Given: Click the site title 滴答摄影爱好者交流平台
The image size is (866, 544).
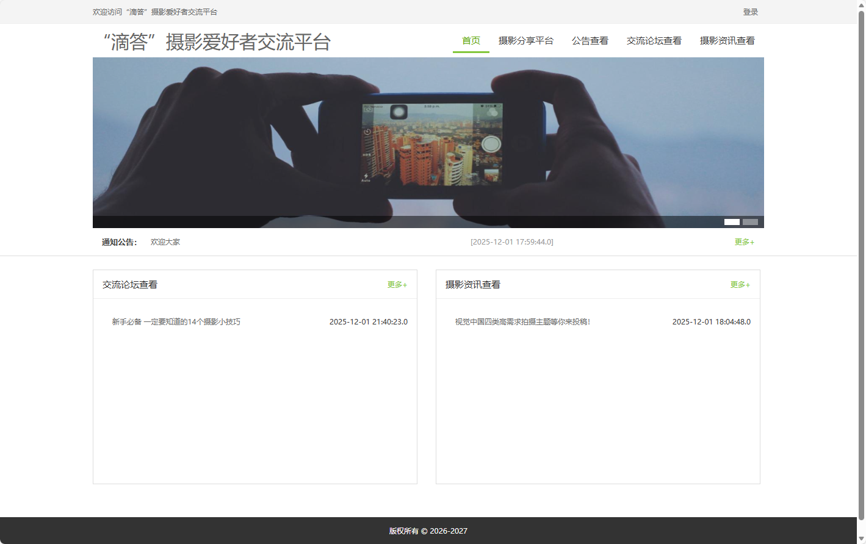Looking at the screenshot, I should pos(217,43).
